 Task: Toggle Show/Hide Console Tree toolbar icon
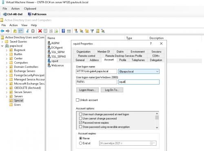(x=20, y=31)
